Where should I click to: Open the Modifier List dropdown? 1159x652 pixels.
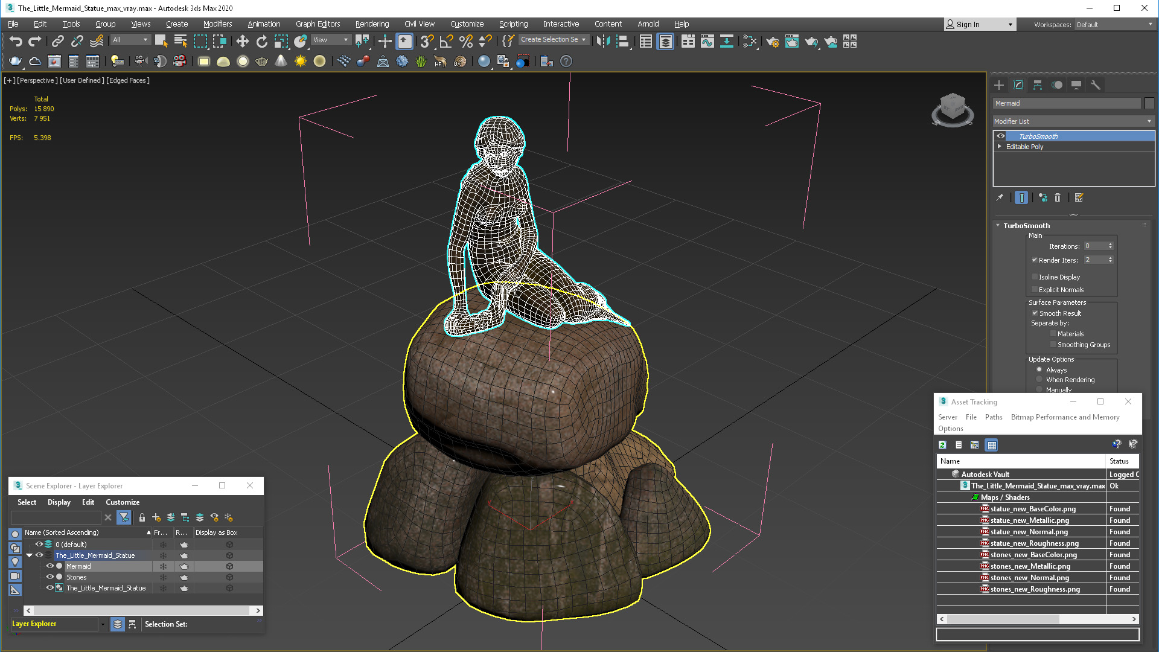click(1073, 121)
